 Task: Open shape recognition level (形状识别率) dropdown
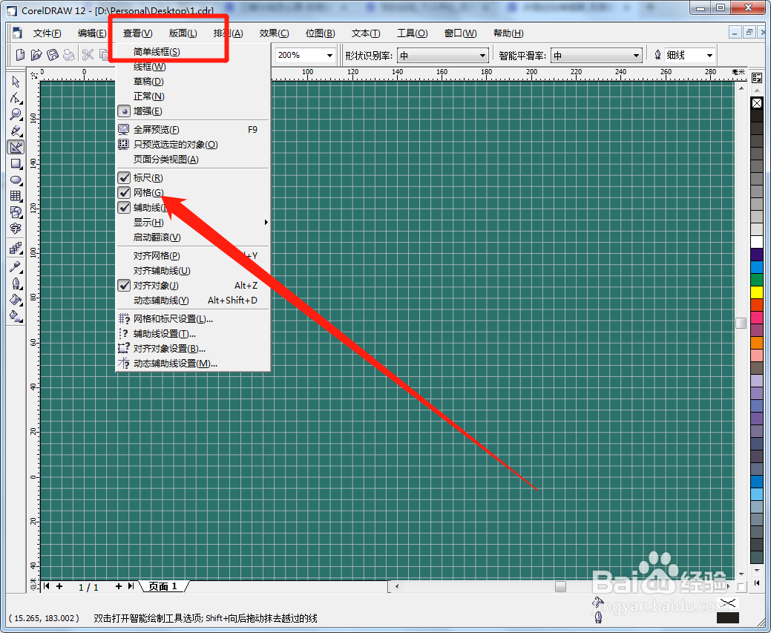point(482,56)
